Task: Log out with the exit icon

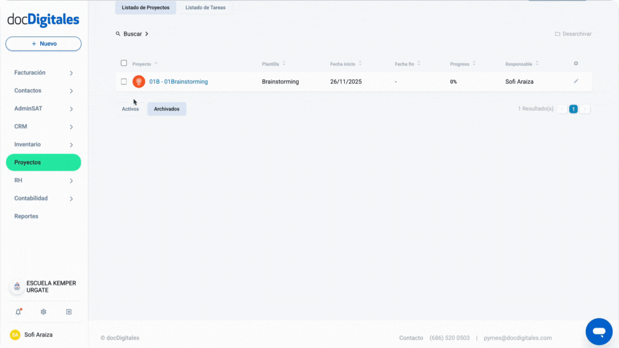Action: pyautogui.click(x=68, y=312)
